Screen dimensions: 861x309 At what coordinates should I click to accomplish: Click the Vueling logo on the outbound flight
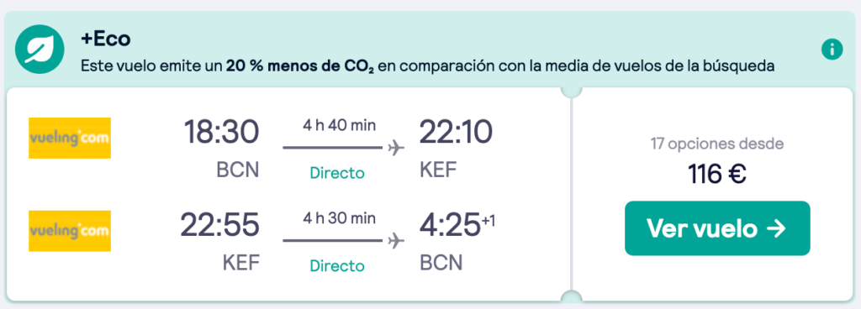click(x=70, y=138)
